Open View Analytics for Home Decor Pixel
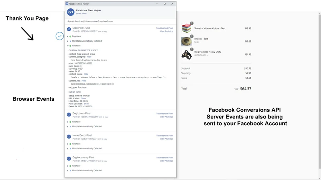321x180 pixels. pyautogui.click(x=166, y=139)
